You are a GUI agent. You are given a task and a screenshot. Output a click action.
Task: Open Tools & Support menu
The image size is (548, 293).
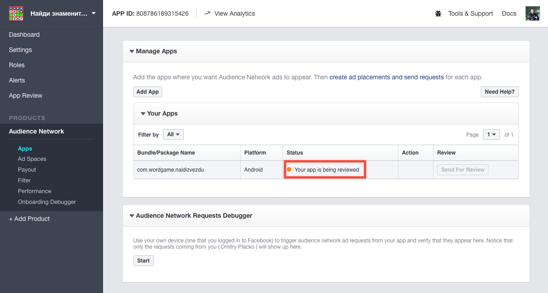470,13
